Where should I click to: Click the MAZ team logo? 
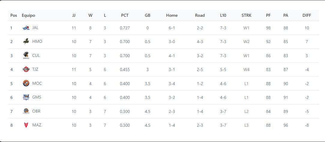26,125
